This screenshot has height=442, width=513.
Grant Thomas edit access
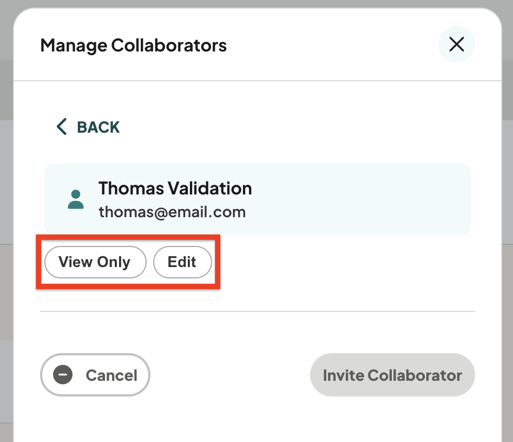[182, 262]
